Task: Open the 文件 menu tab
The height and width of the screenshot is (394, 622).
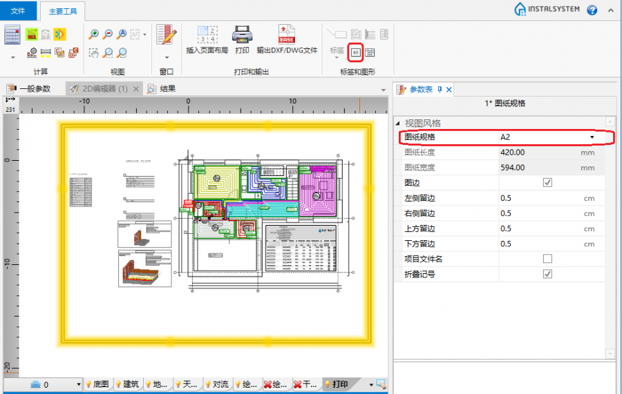Action: click(x=18, y=10)
